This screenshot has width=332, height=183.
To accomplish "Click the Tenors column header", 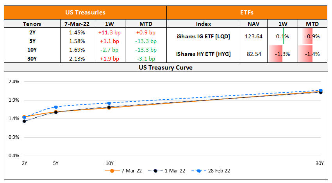I will pos(32,24).
